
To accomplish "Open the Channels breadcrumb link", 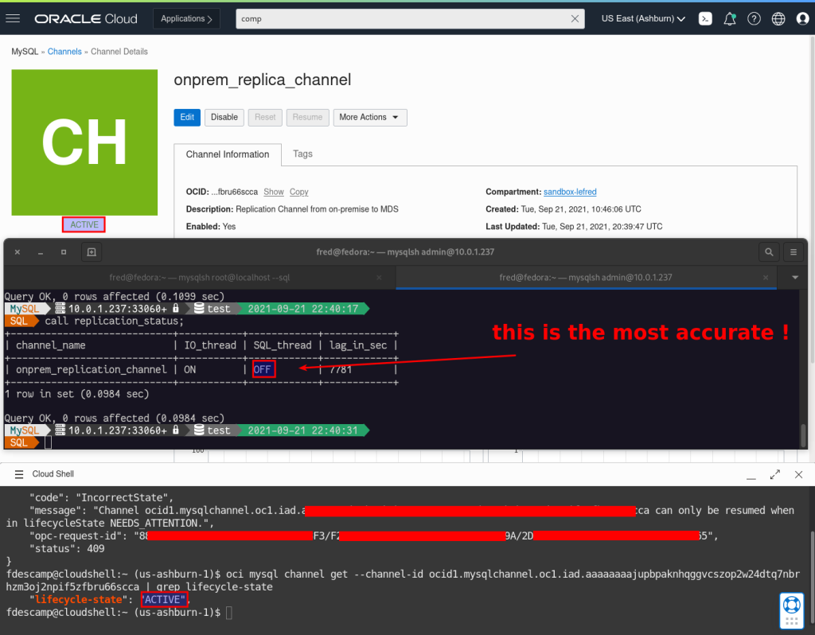I will pos(64,52).
